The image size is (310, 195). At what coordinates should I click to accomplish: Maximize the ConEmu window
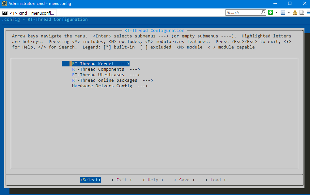tap(290, 3)
